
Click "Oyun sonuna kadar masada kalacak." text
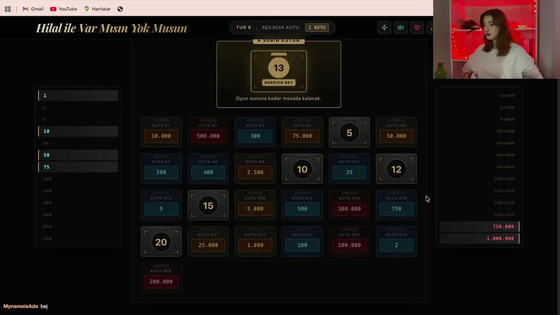(279, 98)
